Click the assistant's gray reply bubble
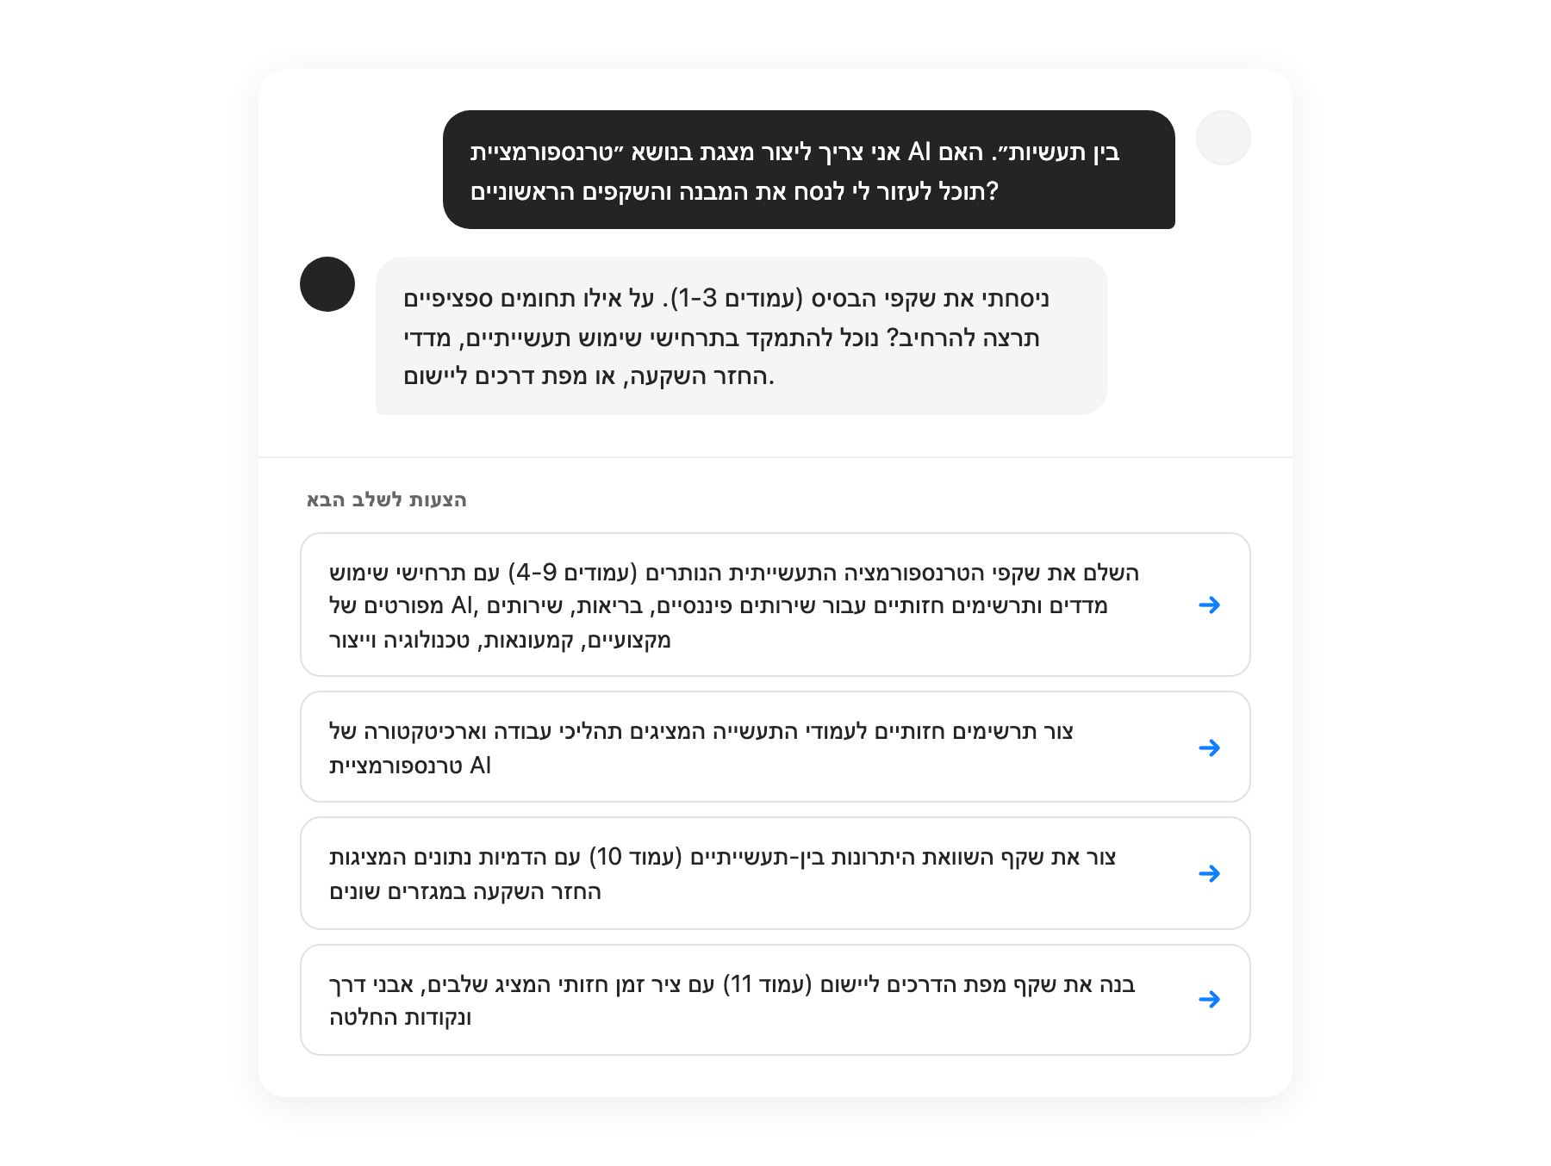Image resolution: width=1551 pixels, height=1166 pixels. click(x=741, y=336)
